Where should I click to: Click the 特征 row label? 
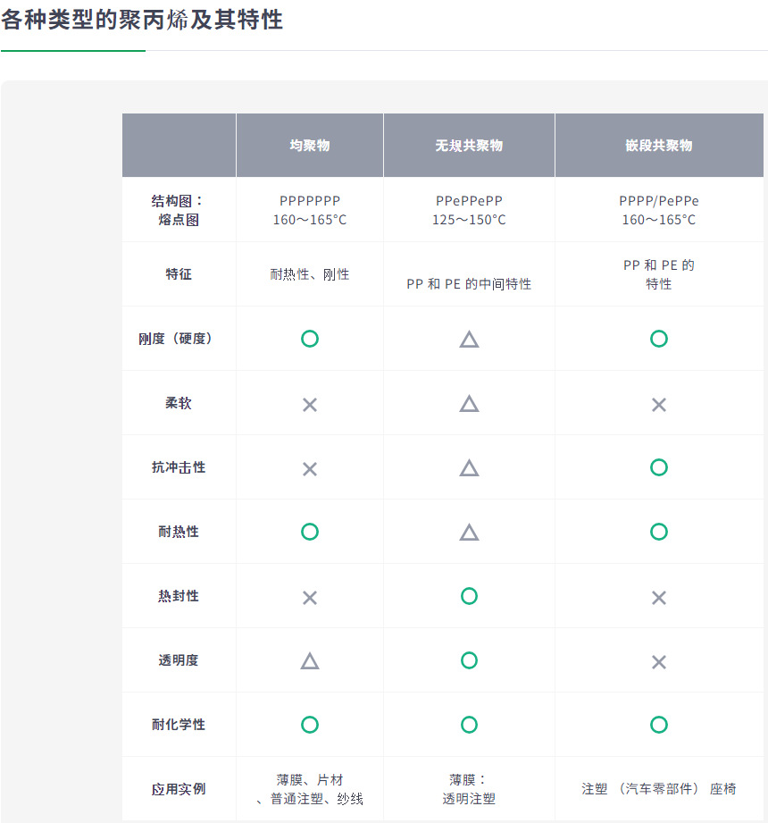pyautogui.click(x=179, y=274)
